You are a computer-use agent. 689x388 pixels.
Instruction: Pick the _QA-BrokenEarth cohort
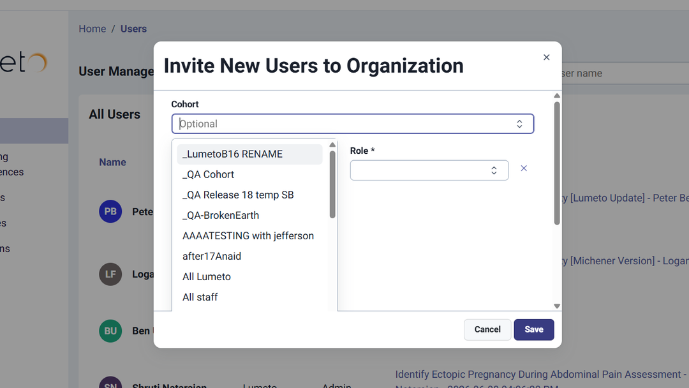(x=249, y=215)
